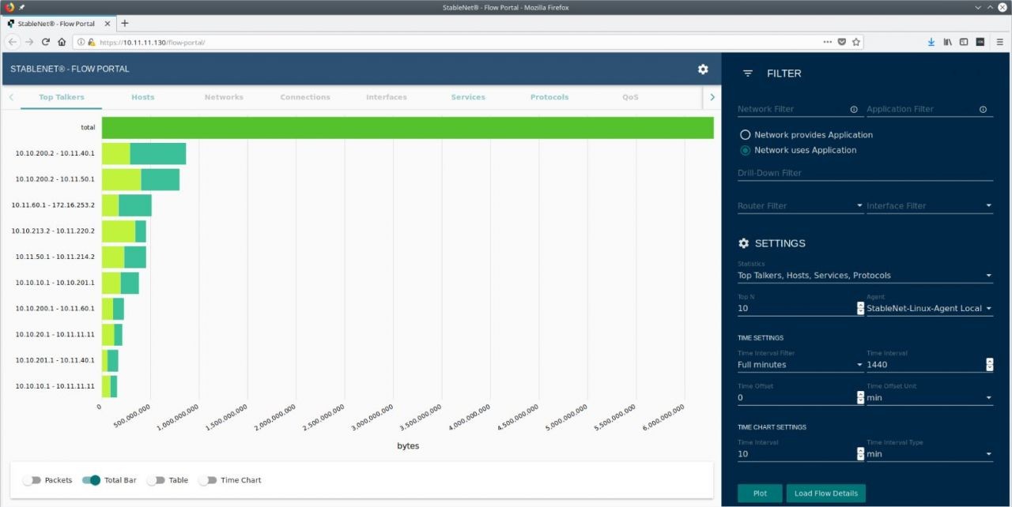Click the filter lines icon beside FILTER

[x=747, y=73]
